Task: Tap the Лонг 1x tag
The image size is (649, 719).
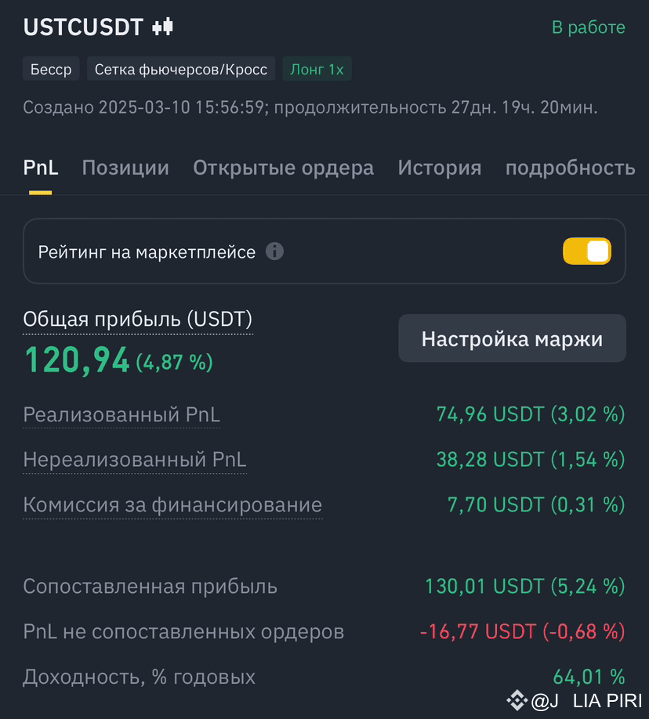Action: (317, 69)
